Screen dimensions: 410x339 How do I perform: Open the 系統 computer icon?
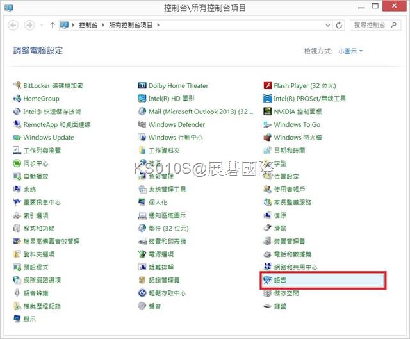pyautogui.click(x=17, y=189)
